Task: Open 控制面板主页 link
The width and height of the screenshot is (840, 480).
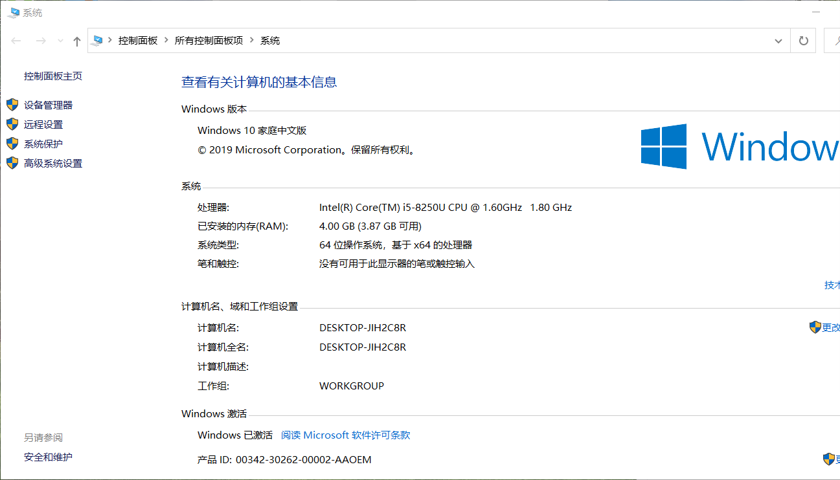Action: 53,76
